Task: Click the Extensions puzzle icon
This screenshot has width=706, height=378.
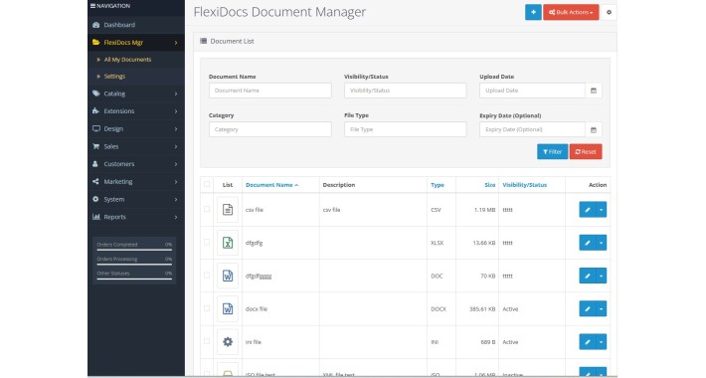Action: (x=95, y=110)
